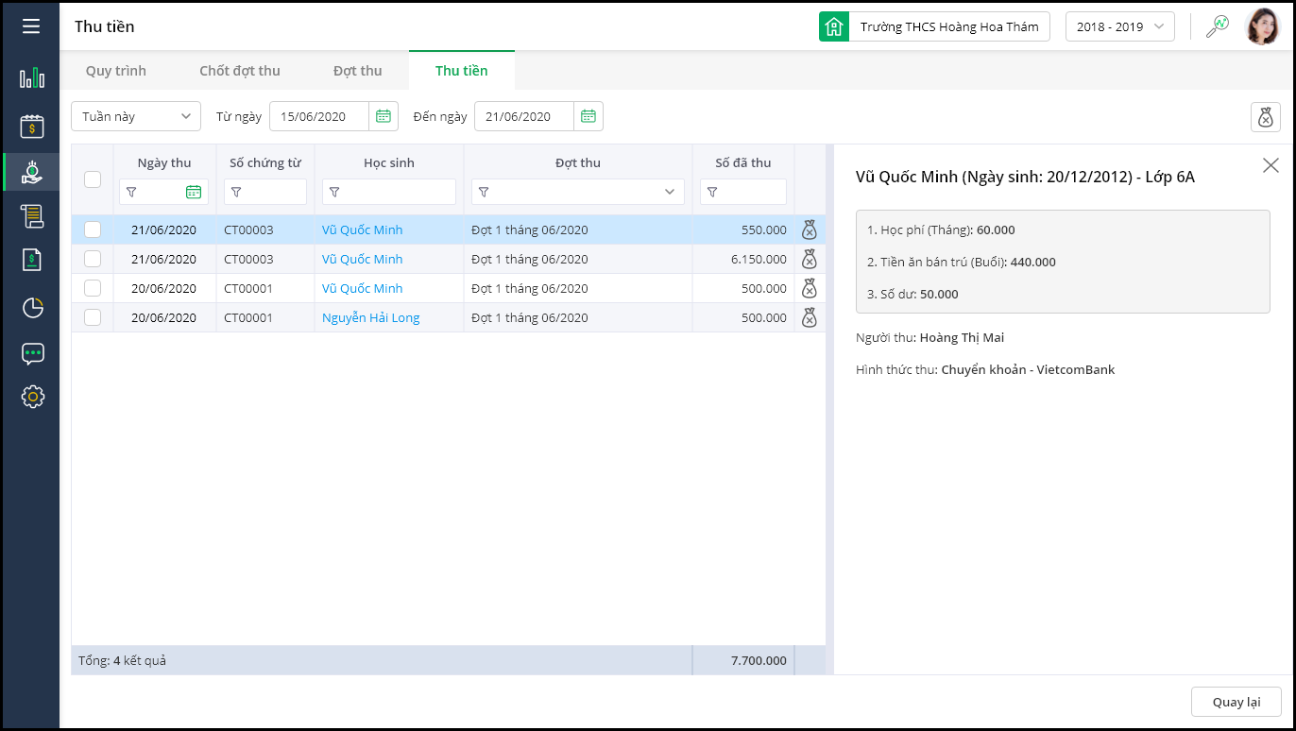1296x731 pixels.
Task: Switch to the Chốt đợt thu tab
Action: pos(240,71)
